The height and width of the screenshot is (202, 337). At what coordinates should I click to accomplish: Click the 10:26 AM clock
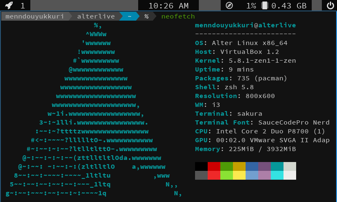point(168,5)
